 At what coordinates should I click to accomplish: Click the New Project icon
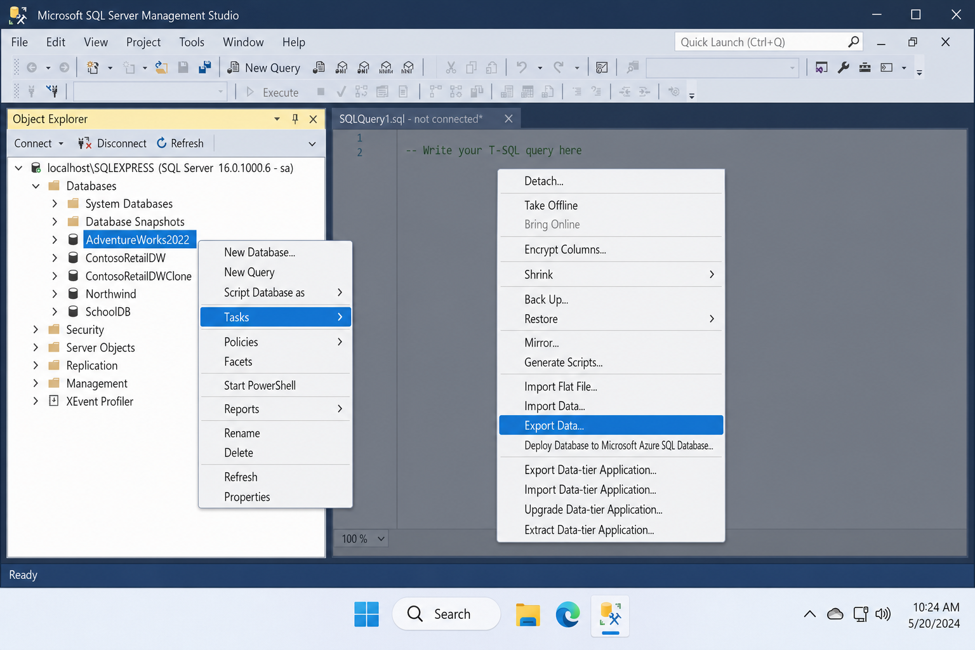point(93,67)
